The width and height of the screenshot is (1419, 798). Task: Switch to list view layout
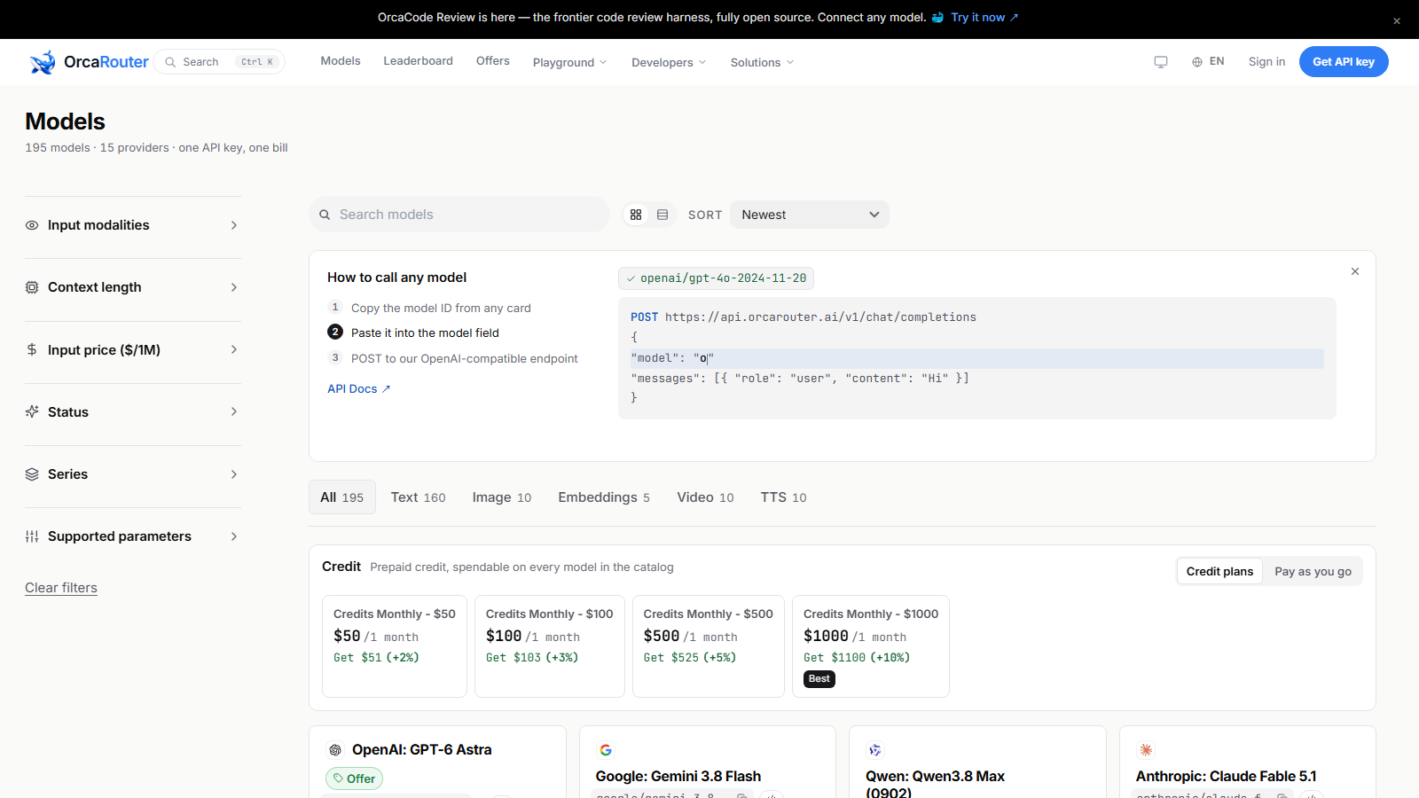(662, 215)
